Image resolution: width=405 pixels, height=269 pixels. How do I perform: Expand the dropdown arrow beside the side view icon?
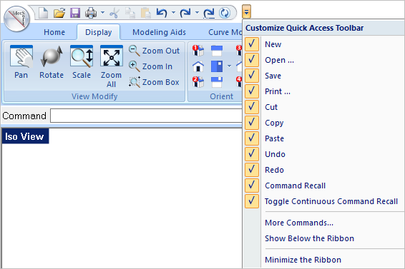(229, 66)
